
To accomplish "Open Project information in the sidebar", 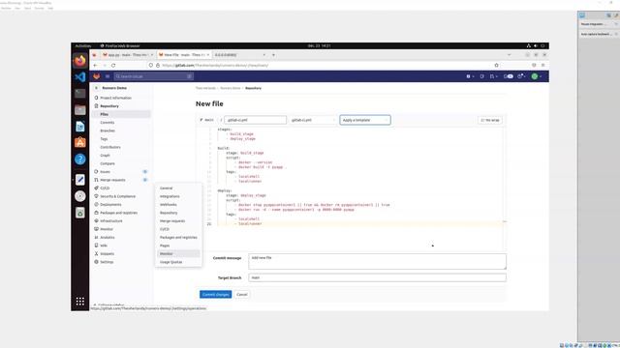I will click(115, 98).
